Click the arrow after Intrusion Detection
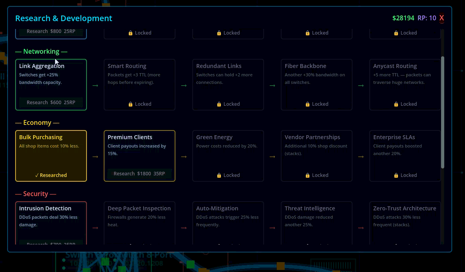This screenshot has height=272, width=465. [95, 228]
